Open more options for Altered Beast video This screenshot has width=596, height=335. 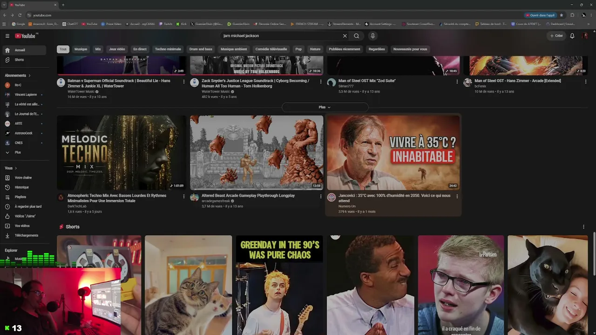tap(321, 196)
